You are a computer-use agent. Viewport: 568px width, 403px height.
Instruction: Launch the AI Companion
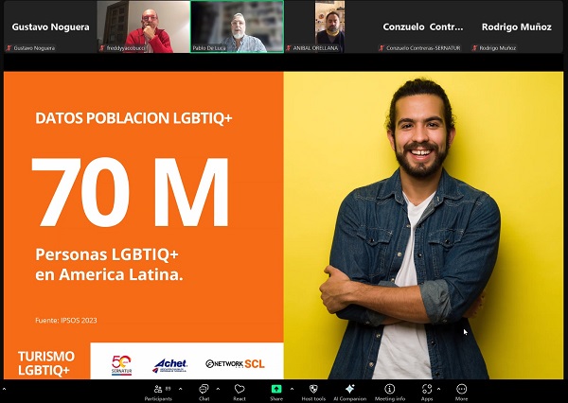click(349, 390)
